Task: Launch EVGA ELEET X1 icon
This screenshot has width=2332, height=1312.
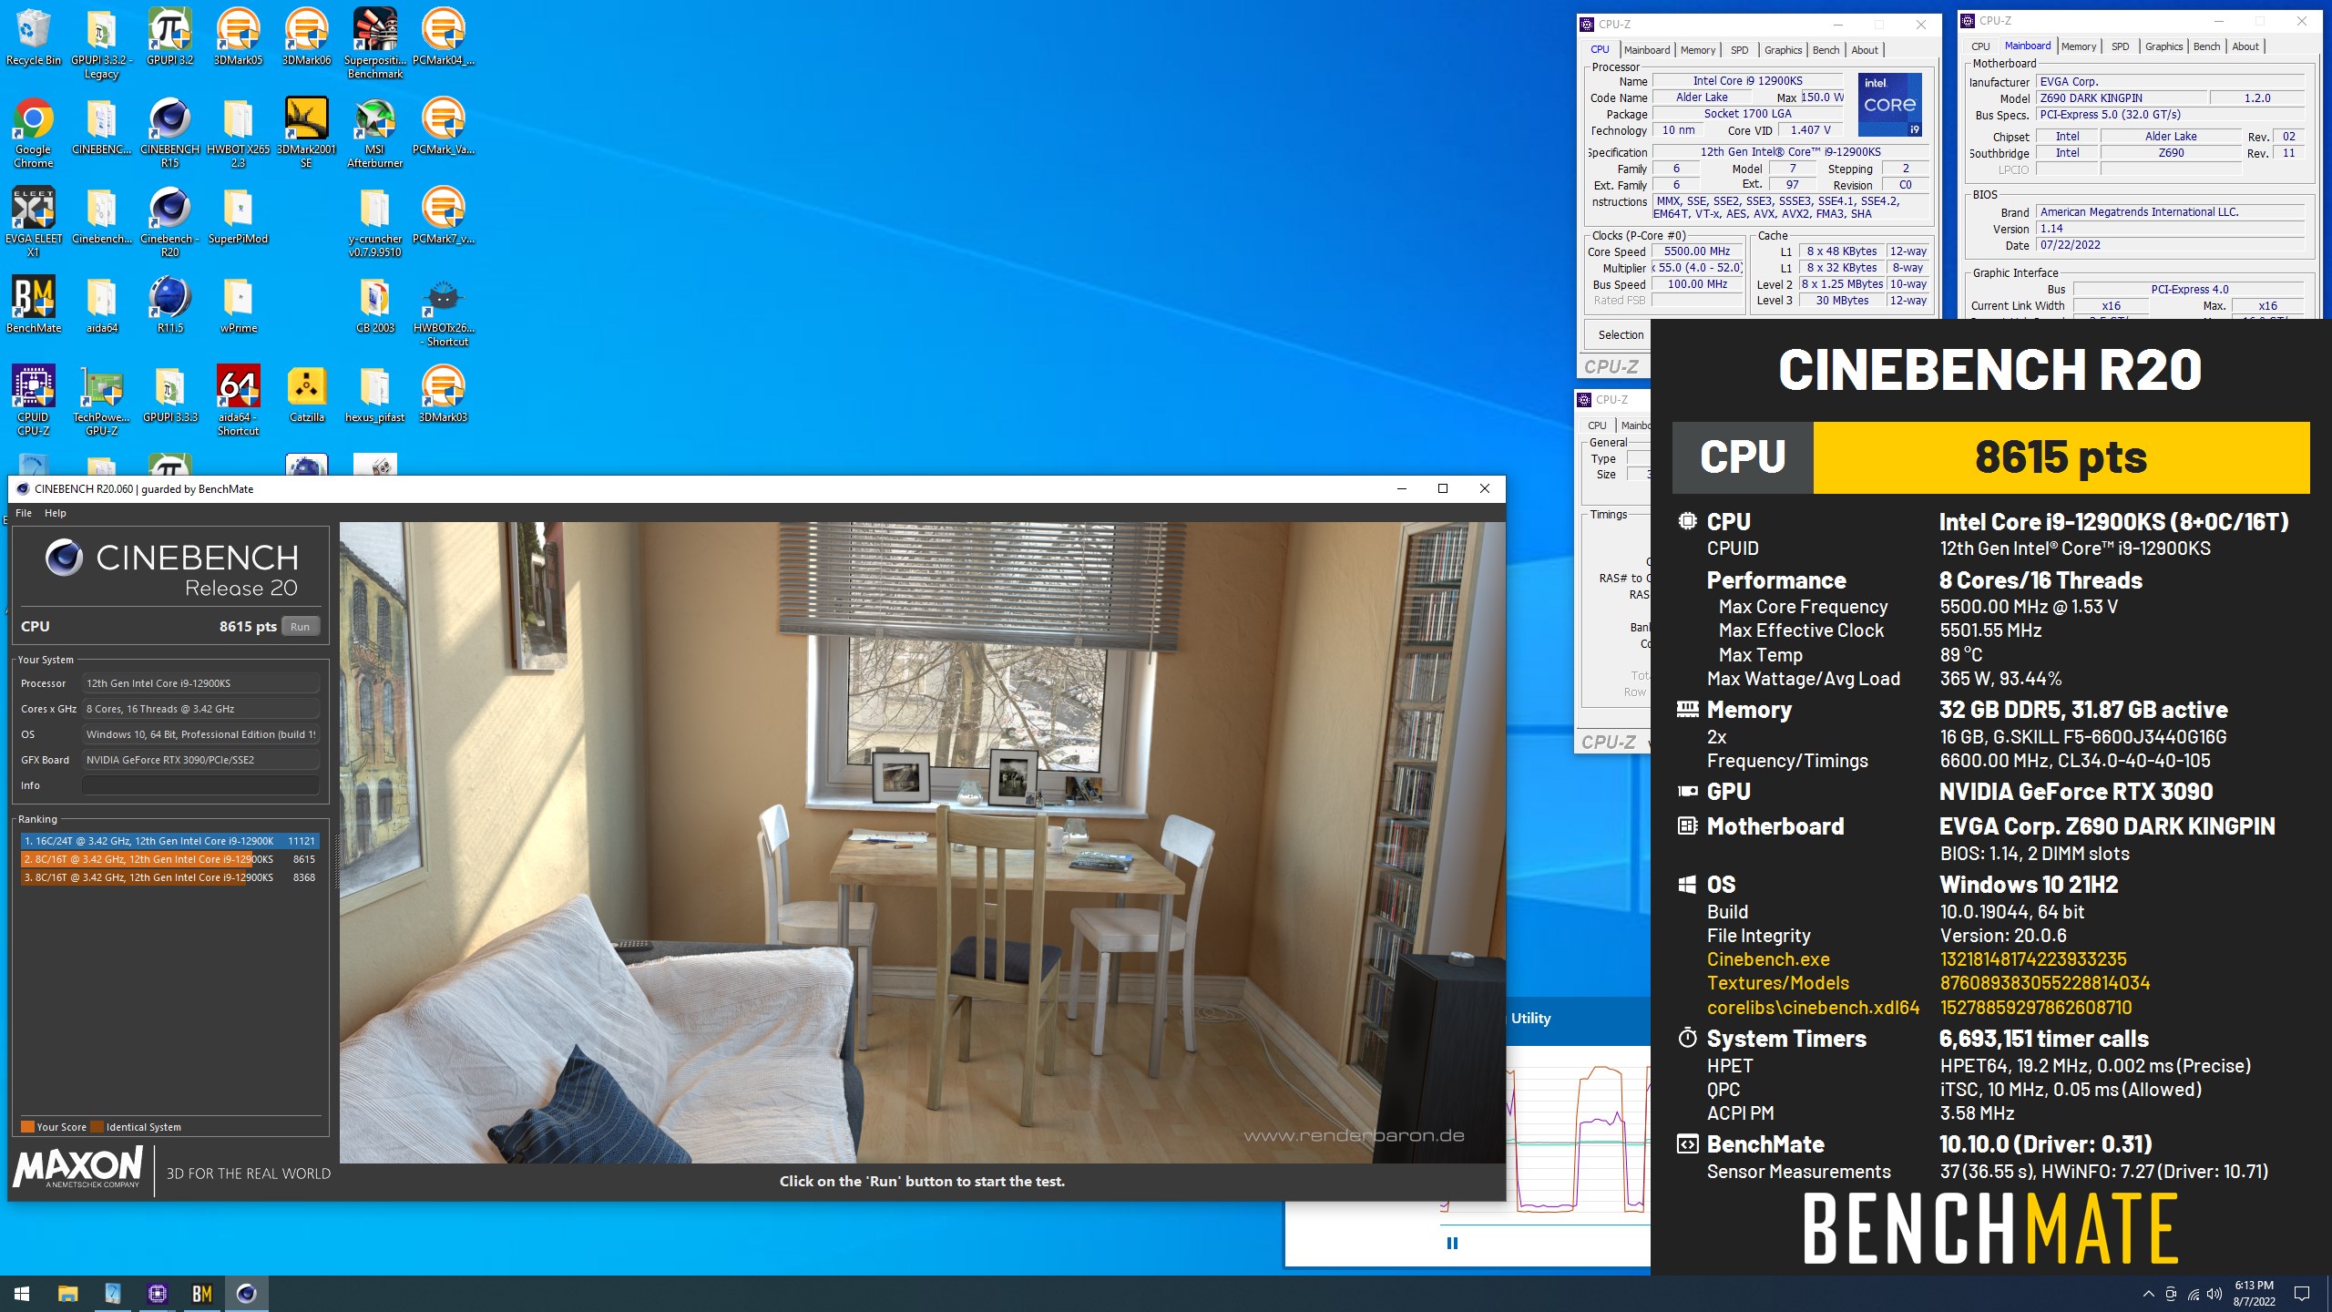Action: click(x=33, y=222)
